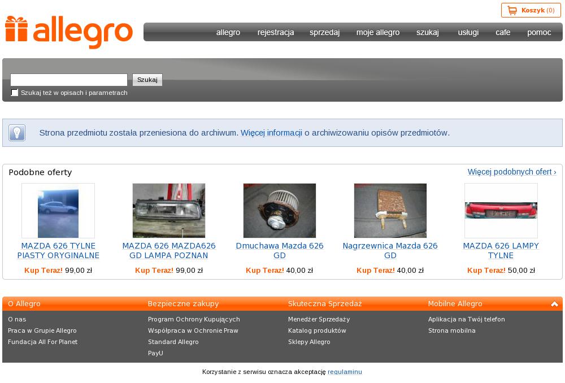This screenshot has width=565, height=383.
Task: Open Więcej podobnych ofert link
Action: click(x=512, y=172)
